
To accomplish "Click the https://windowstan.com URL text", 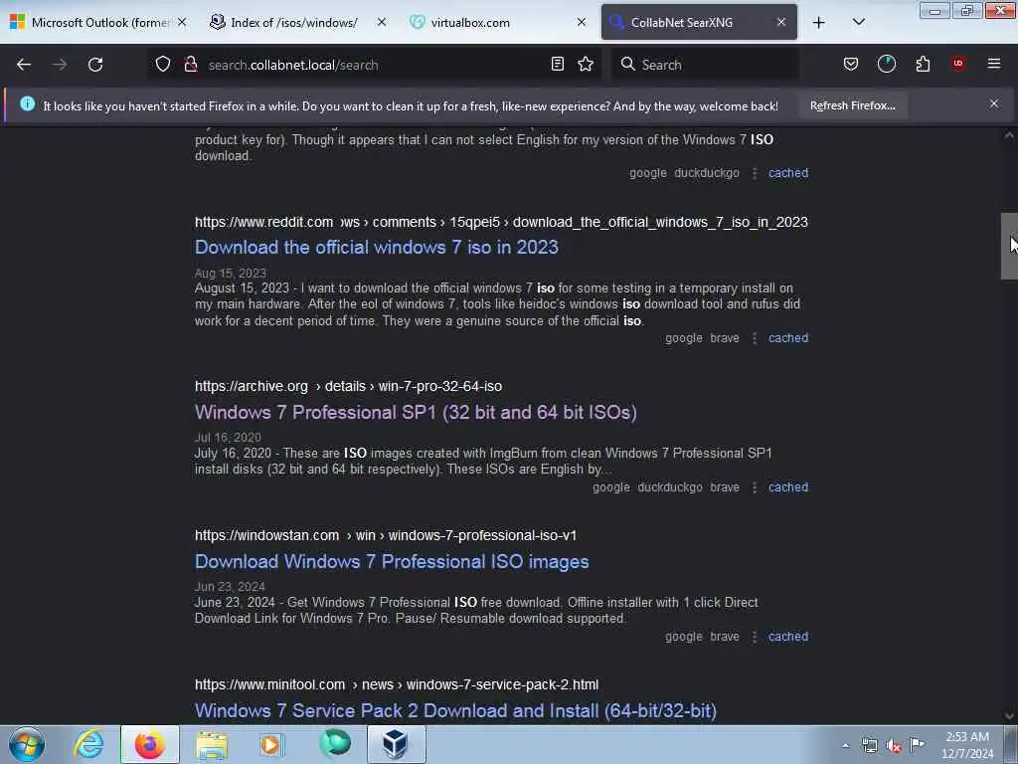I will (266, 536).
